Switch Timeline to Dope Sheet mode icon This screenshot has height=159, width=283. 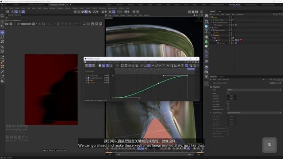[87, 65]
